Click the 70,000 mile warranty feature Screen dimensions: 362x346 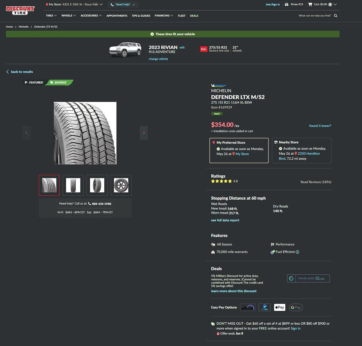click(x=230, y=252)
